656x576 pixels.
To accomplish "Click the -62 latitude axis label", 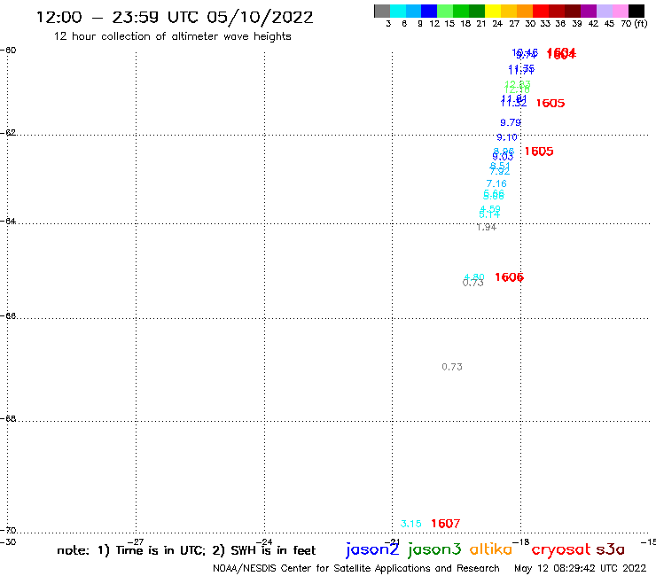I will [8, 132].
